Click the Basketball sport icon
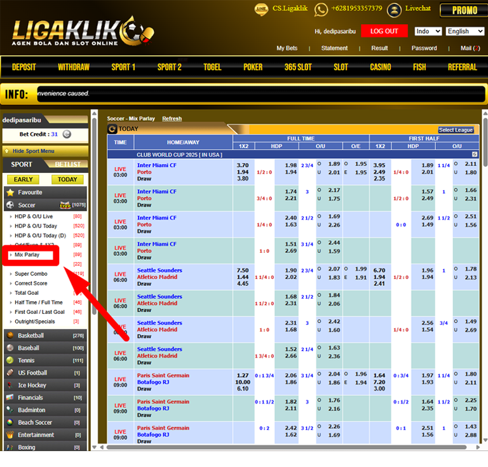 (x=10, y=335)
